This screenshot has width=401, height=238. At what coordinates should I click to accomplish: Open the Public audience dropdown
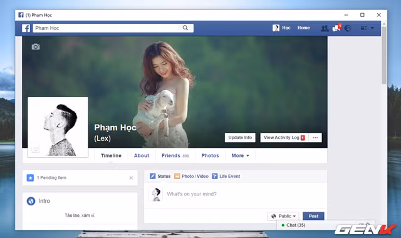pyautogui.click(x=283, y=216)
